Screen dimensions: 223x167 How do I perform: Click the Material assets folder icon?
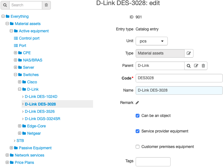pos(12,23)
